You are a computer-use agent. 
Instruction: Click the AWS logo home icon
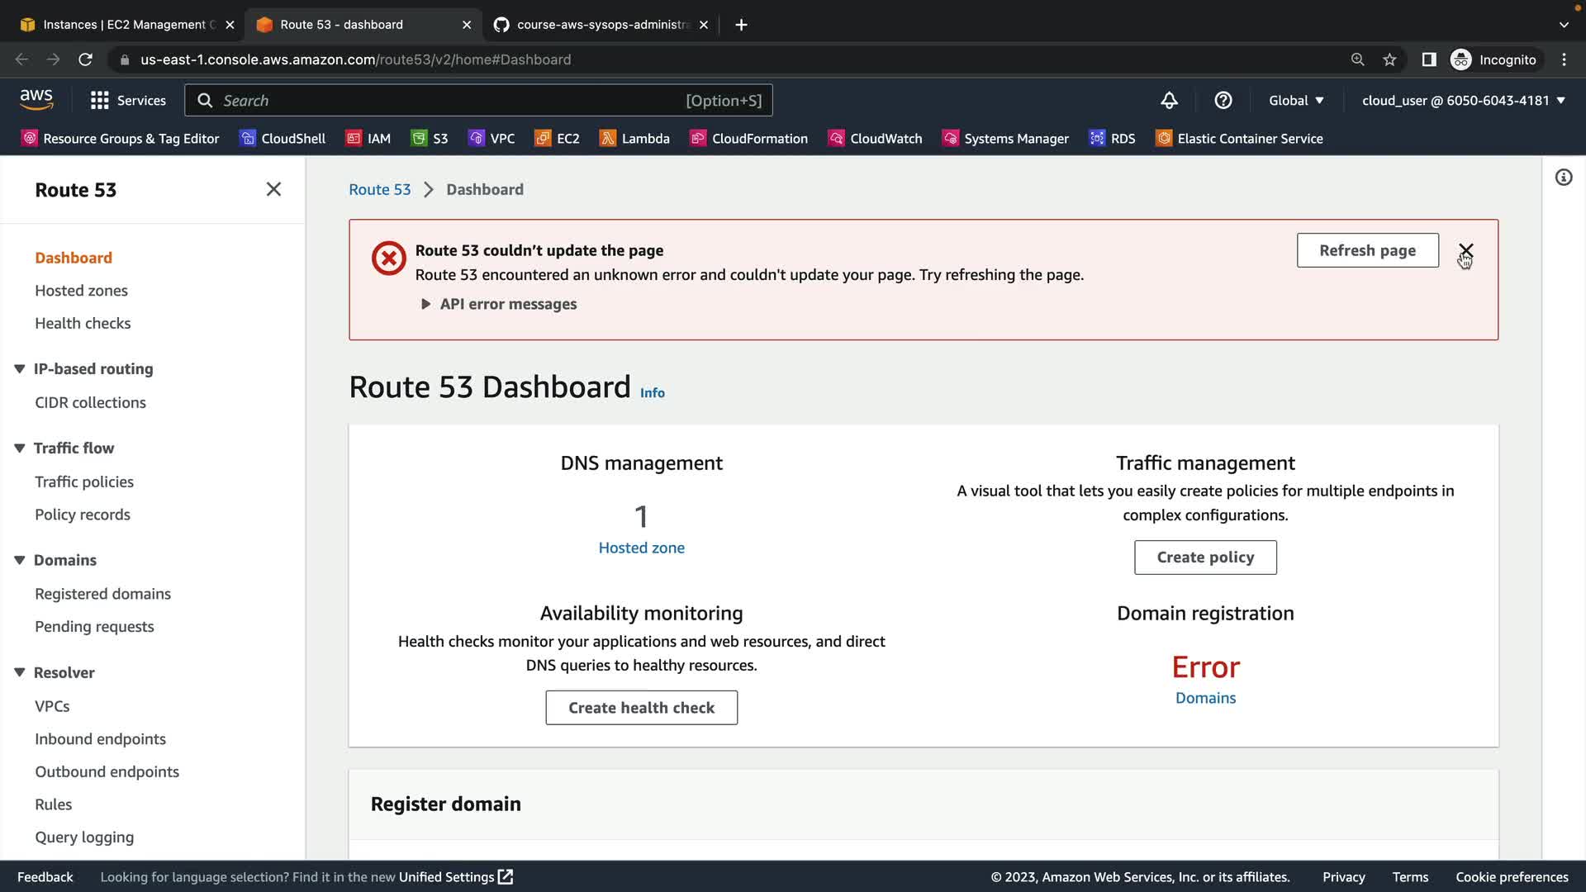pos(36,100)
